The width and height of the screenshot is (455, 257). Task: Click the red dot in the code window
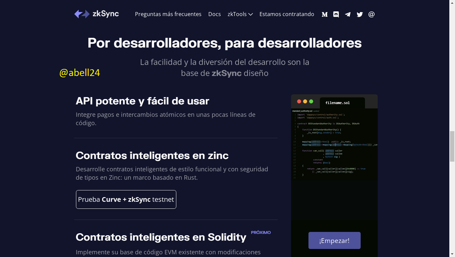pyautogui.click(x=299, y=101)
